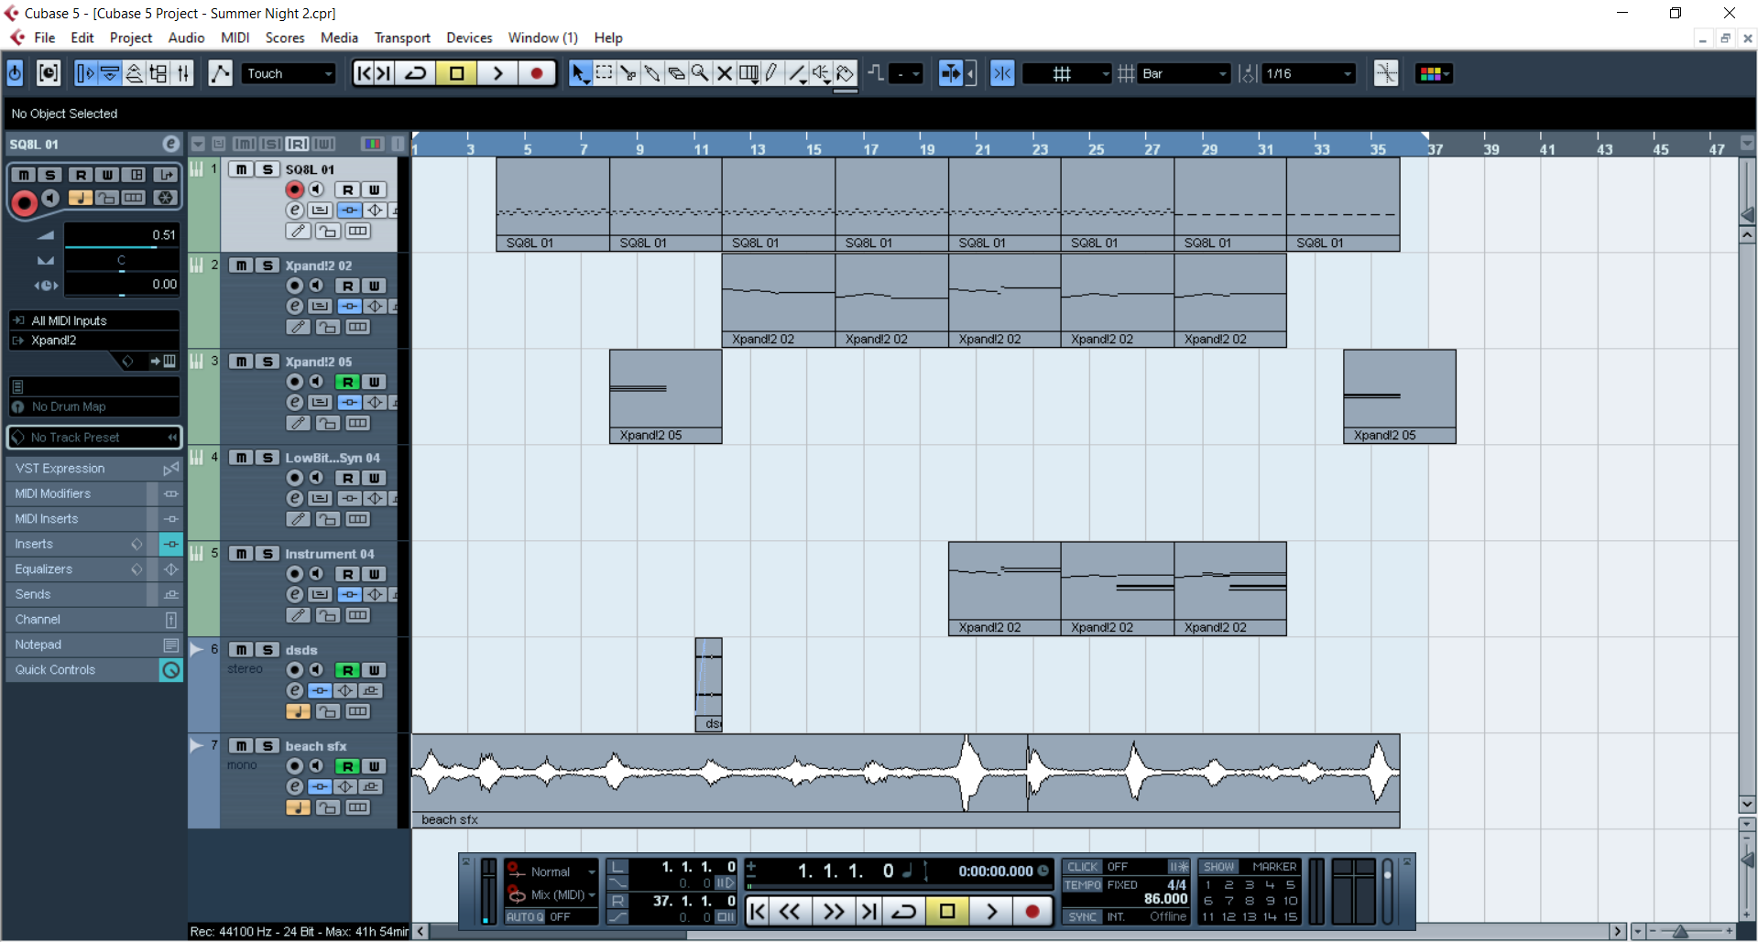Click toolbar Go to Next Marker button
Screen dimensions: 1758x942
pyautogui.click(x=385, y=73)
